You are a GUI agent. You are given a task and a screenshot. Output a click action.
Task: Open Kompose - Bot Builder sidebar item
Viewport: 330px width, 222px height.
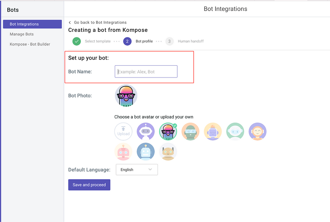(x=30, y=44)
